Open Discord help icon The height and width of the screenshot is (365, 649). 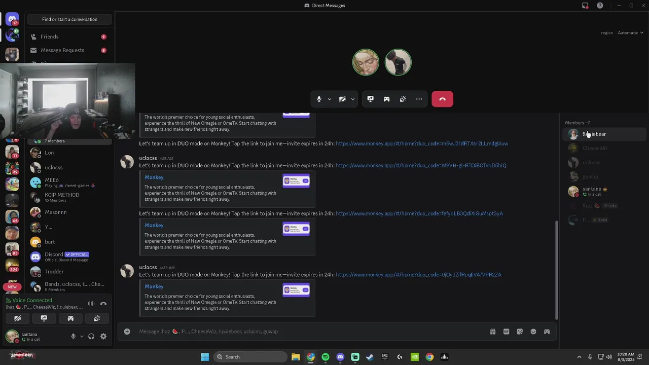tap(600, 6)
